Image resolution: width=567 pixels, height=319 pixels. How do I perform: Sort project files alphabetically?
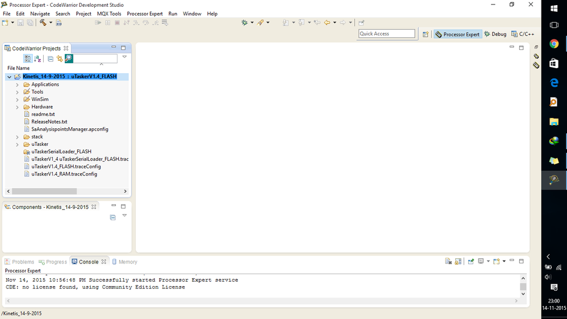[x=37, y=58]
